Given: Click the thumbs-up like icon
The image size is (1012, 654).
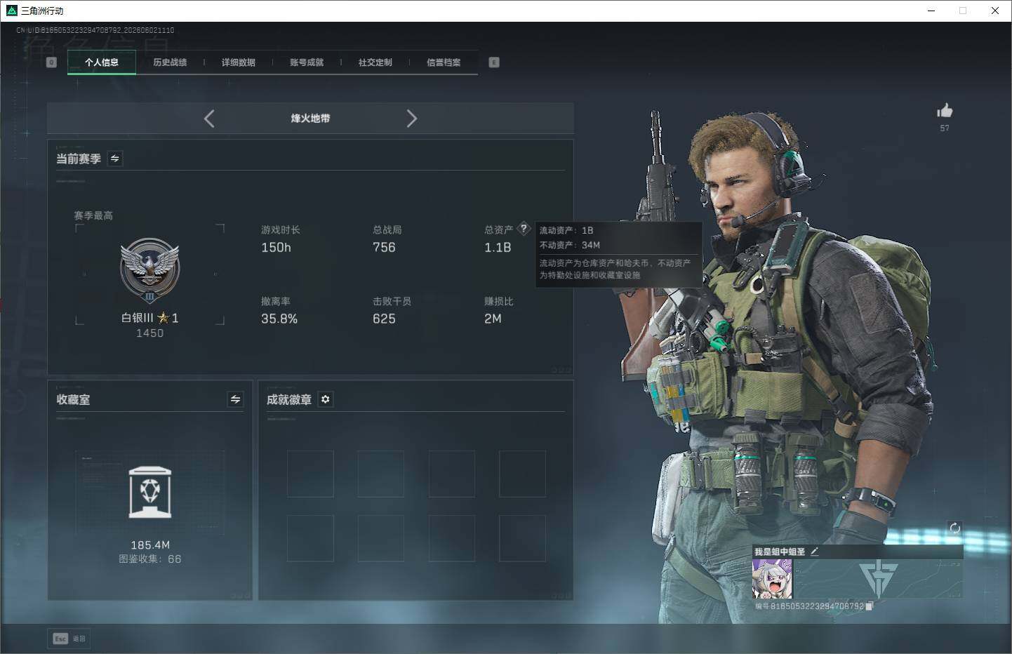Looking at the screenshot, I should tap(945, 110).
